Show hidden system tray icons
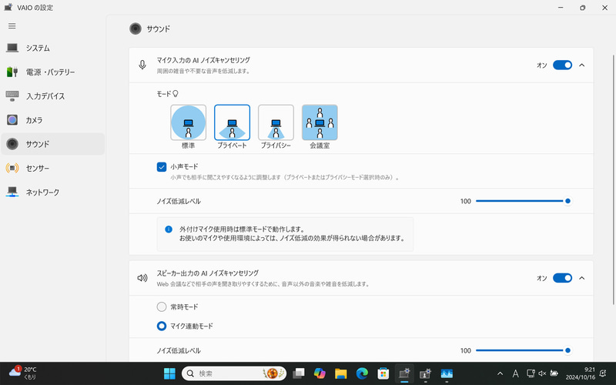 pyautogui.click(x=500, y=373)
